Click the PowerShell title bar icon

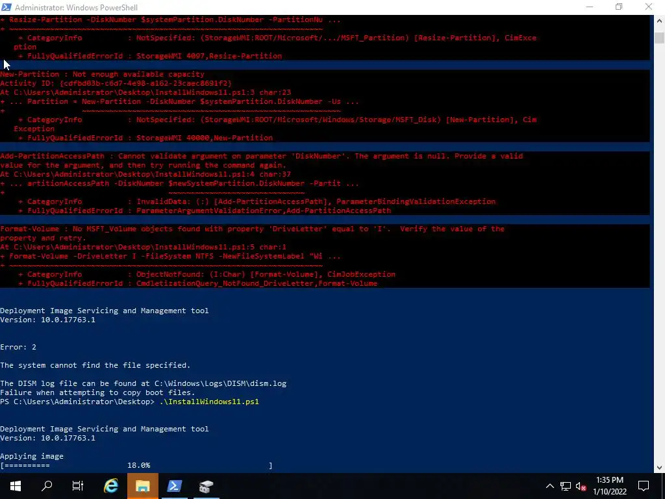click(6, 7)
